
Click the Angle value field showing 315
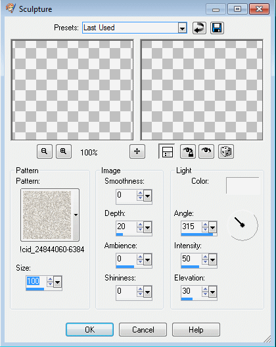click(x=191, y=227)
